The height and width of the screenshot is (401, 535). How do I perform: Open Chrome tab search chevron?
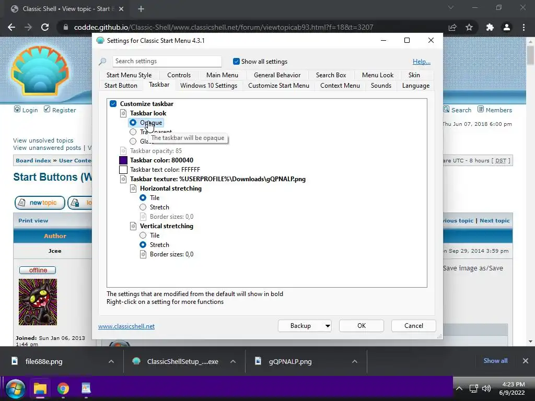(451, 7)
